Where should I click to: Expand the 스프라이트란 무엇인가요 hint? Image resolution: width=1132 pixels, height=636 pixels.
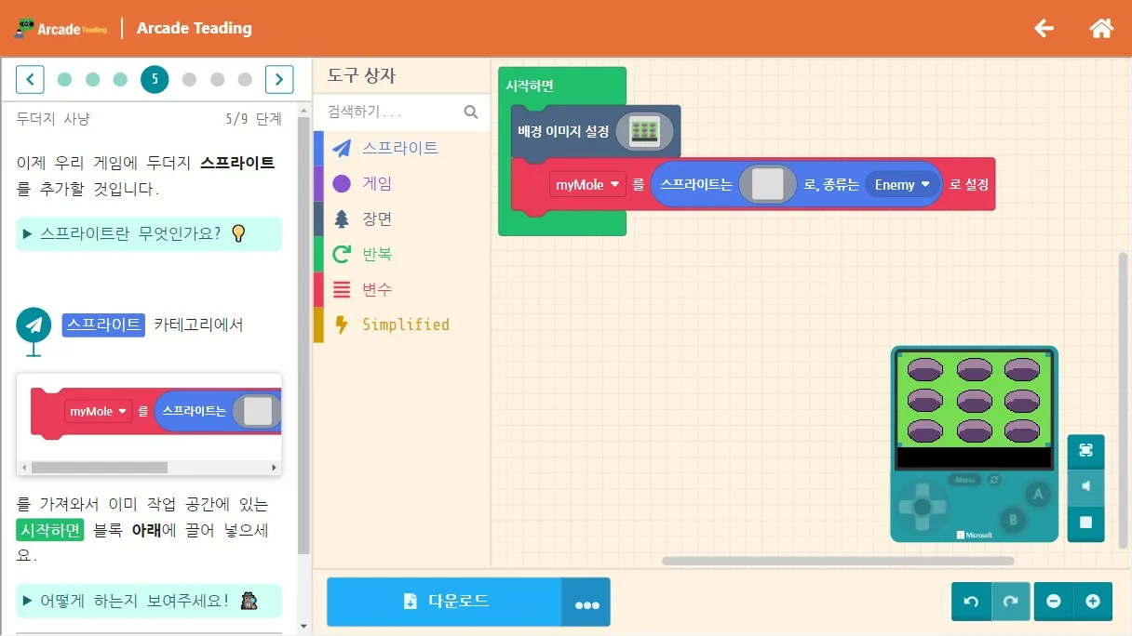point(148,233)
